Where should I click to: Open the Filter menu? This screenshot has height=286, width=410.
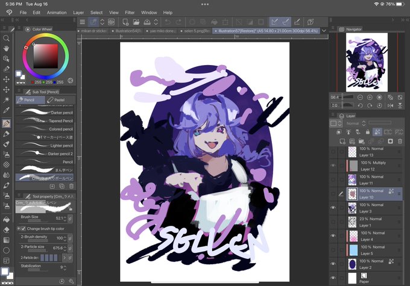click(x=130, y=12)
